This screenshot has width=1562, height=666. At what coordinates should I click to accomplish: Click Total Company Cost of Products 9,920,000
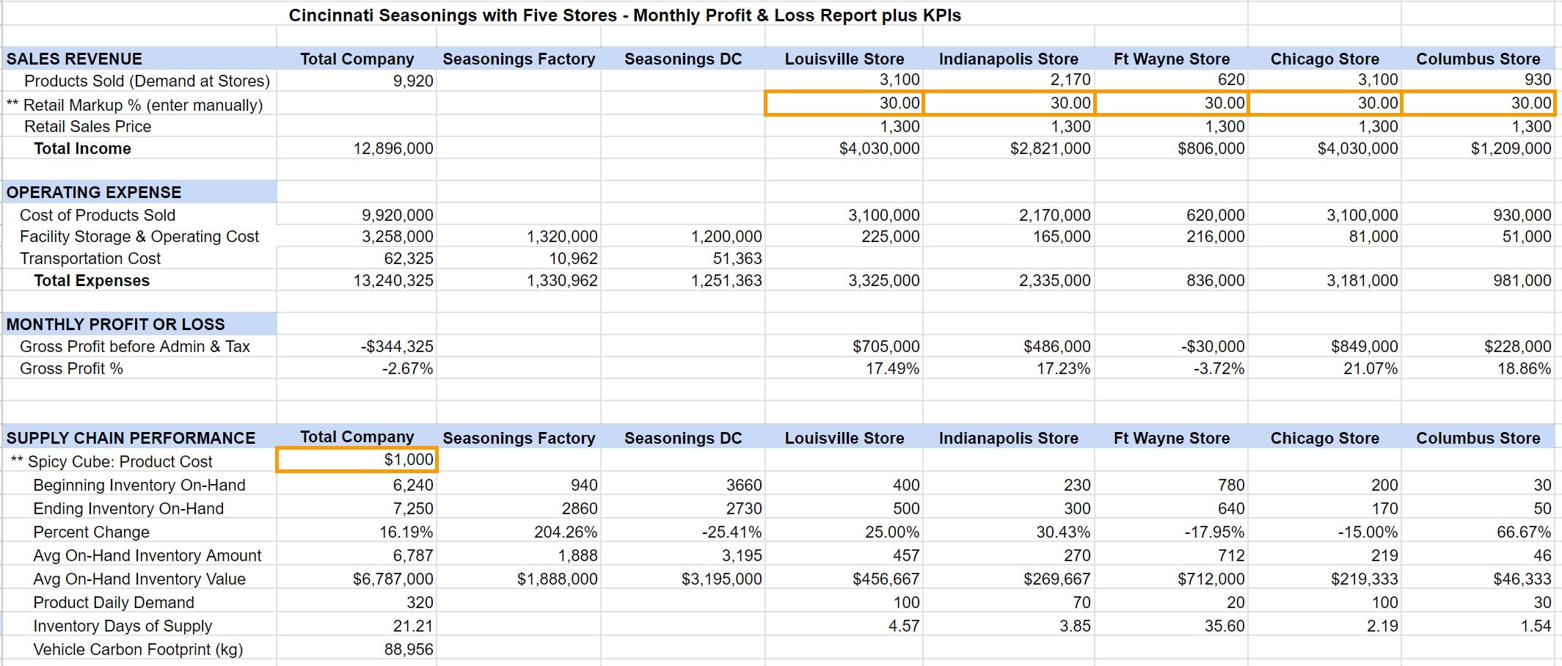(x=397, y=215)
